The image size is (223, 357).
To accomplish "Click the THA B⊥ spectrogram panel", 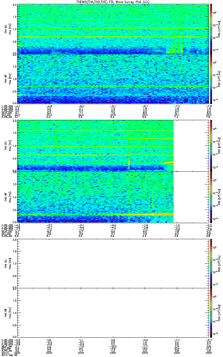I will [113, 29].
